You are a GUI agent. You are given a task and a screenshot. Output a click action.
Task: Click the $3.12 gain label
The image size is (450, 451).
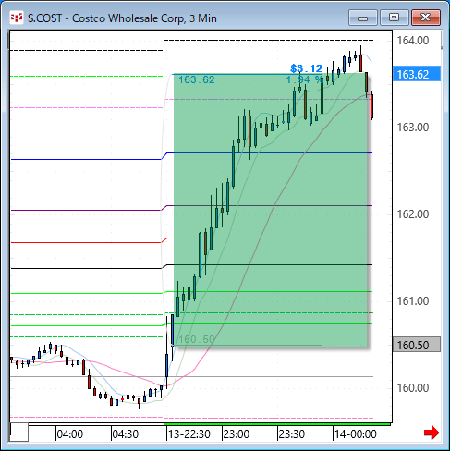(x=307, y=68)
